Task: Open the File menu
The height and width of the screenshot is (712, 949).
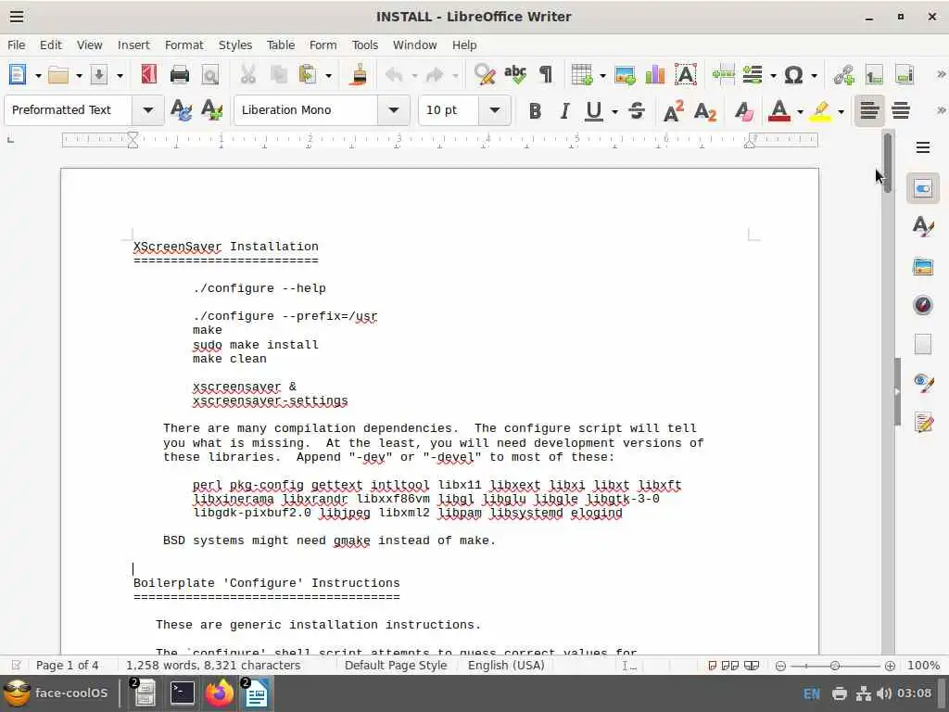Action: point(17,44)
